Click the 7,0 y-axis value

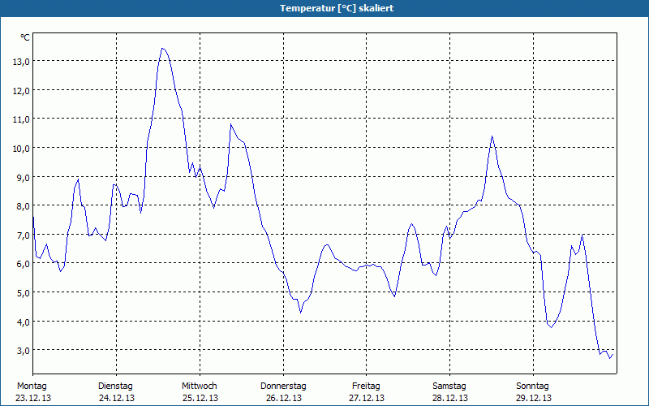click(x=24, y=235)
